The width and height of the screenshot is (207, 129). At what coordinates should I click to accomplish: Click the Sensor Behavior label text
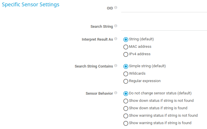click(x=99, y=94)
